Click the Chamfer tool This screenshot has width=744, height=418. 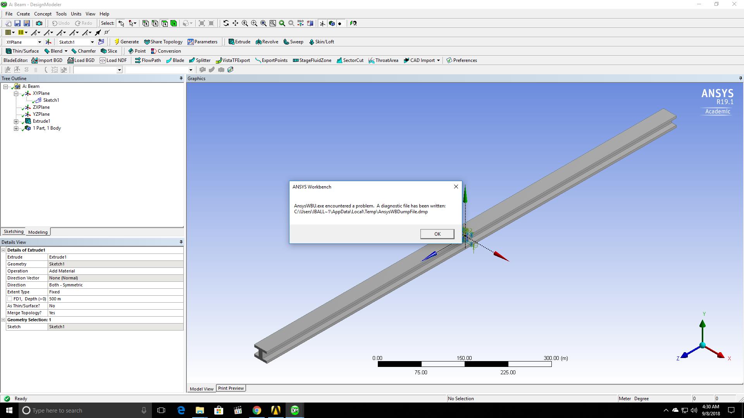tap(83, 51)
